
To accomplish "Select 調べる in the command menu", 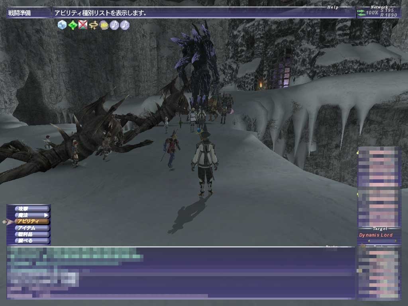I will (32, 241).
